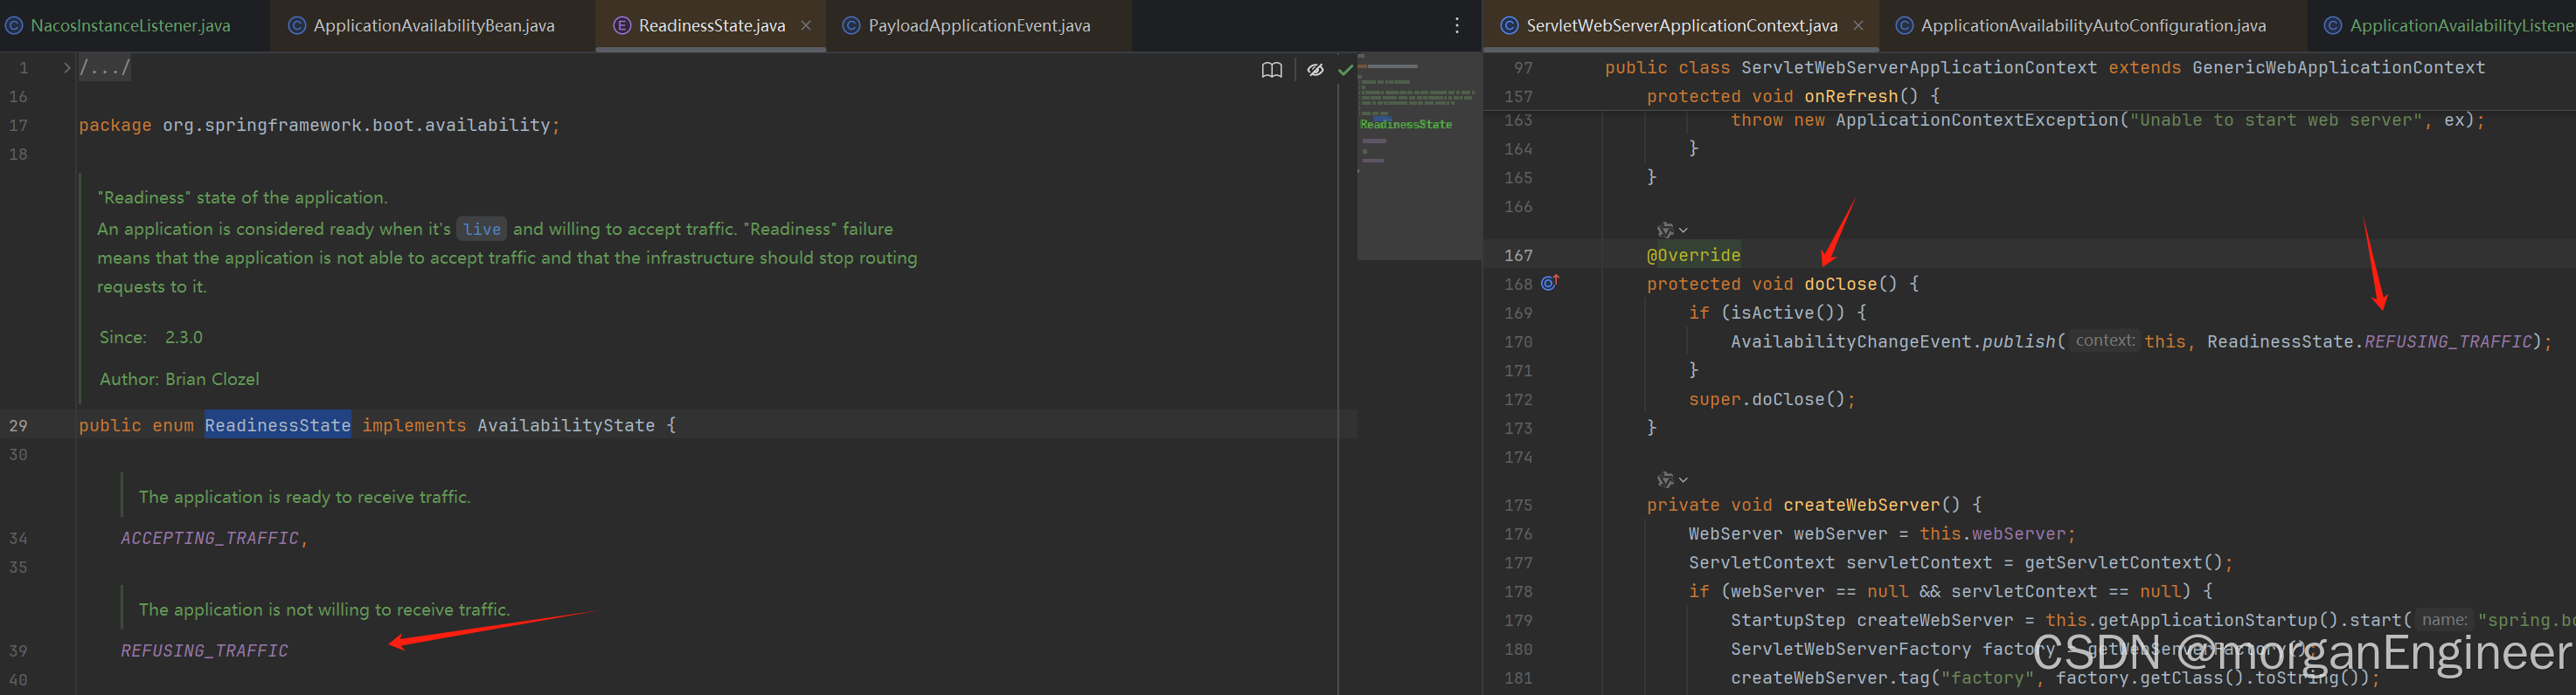Click GenericWebApplicationContext superclass name
Screen dimensions: 2576x695
click(x=2338, y=68)
